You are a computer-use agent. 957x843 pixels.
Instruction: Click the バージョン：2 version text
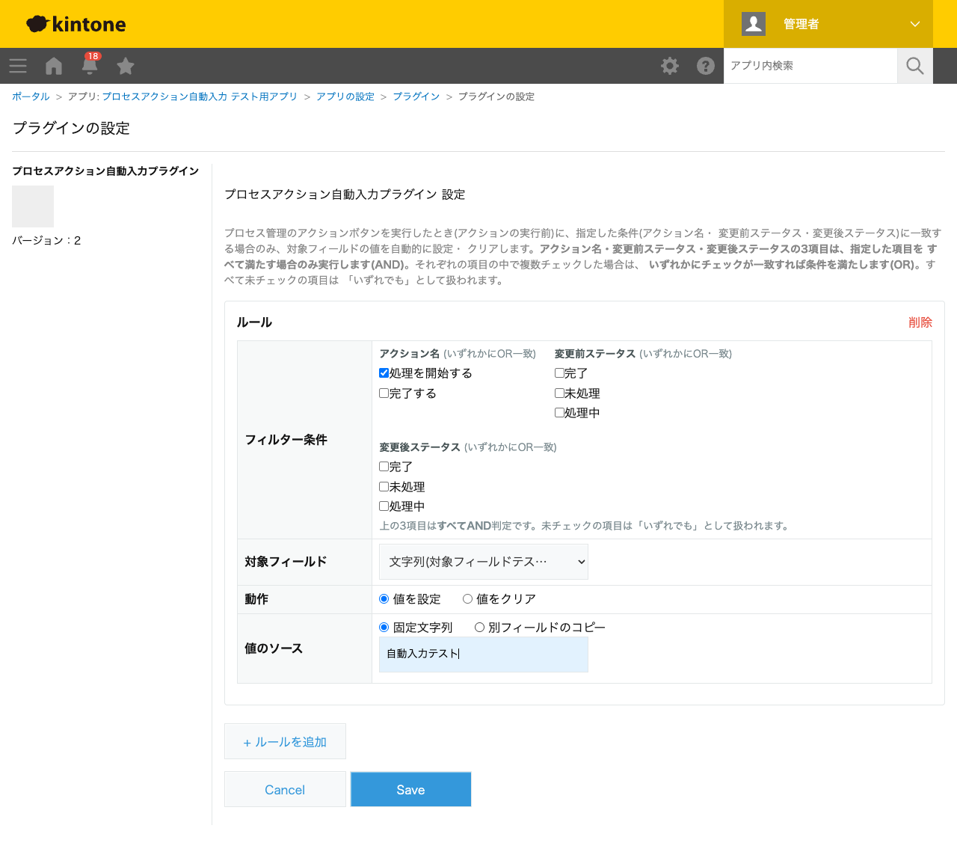[46, 240]
